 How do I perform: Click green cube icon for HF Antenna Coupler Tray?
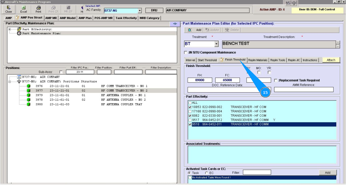[x=29, y=104]
